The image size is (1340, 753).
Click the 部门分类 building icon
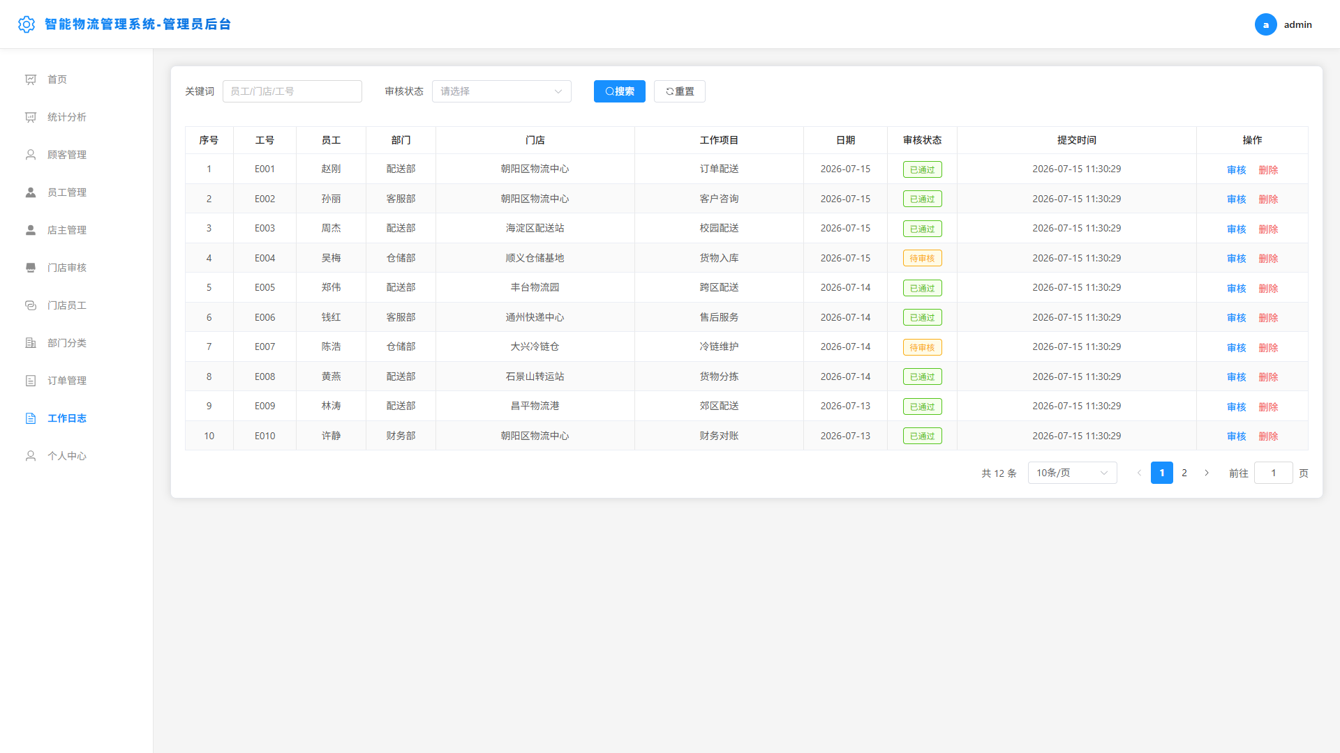point(31,343)
